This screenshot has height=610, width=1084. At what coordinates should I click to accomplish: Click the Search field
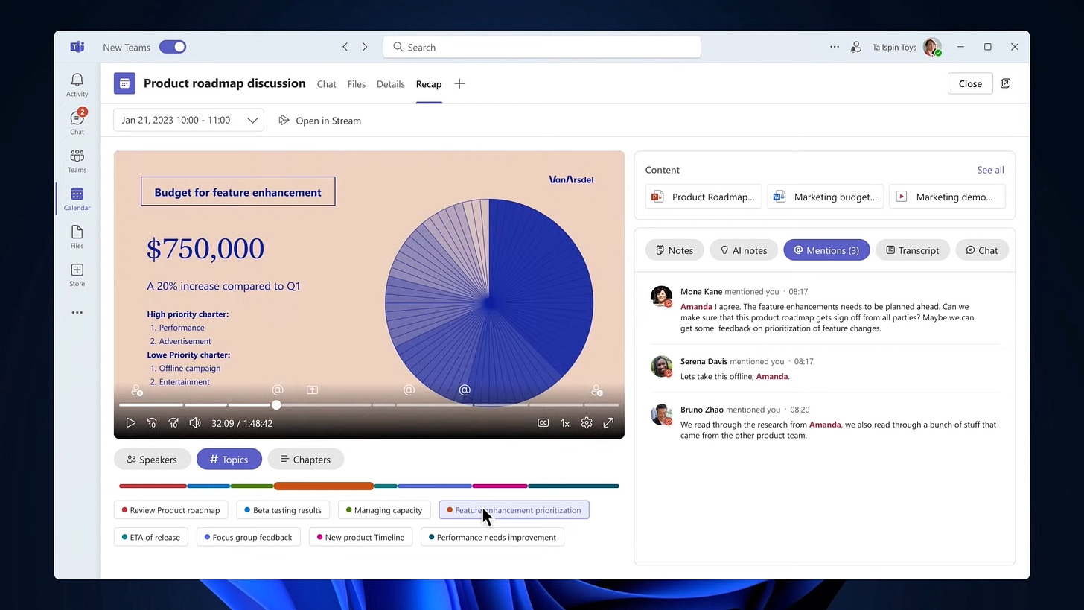(542, 47)
